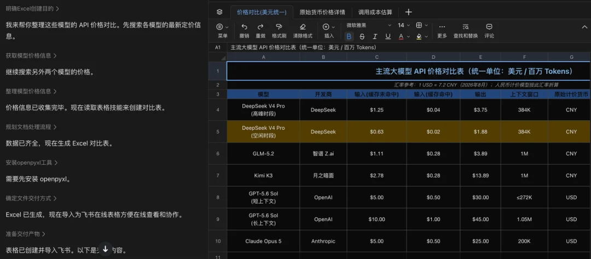Switch to 原始货币价格详情 sheet tab
Viewport: 591px width, 259px height.
click(322, 12)
